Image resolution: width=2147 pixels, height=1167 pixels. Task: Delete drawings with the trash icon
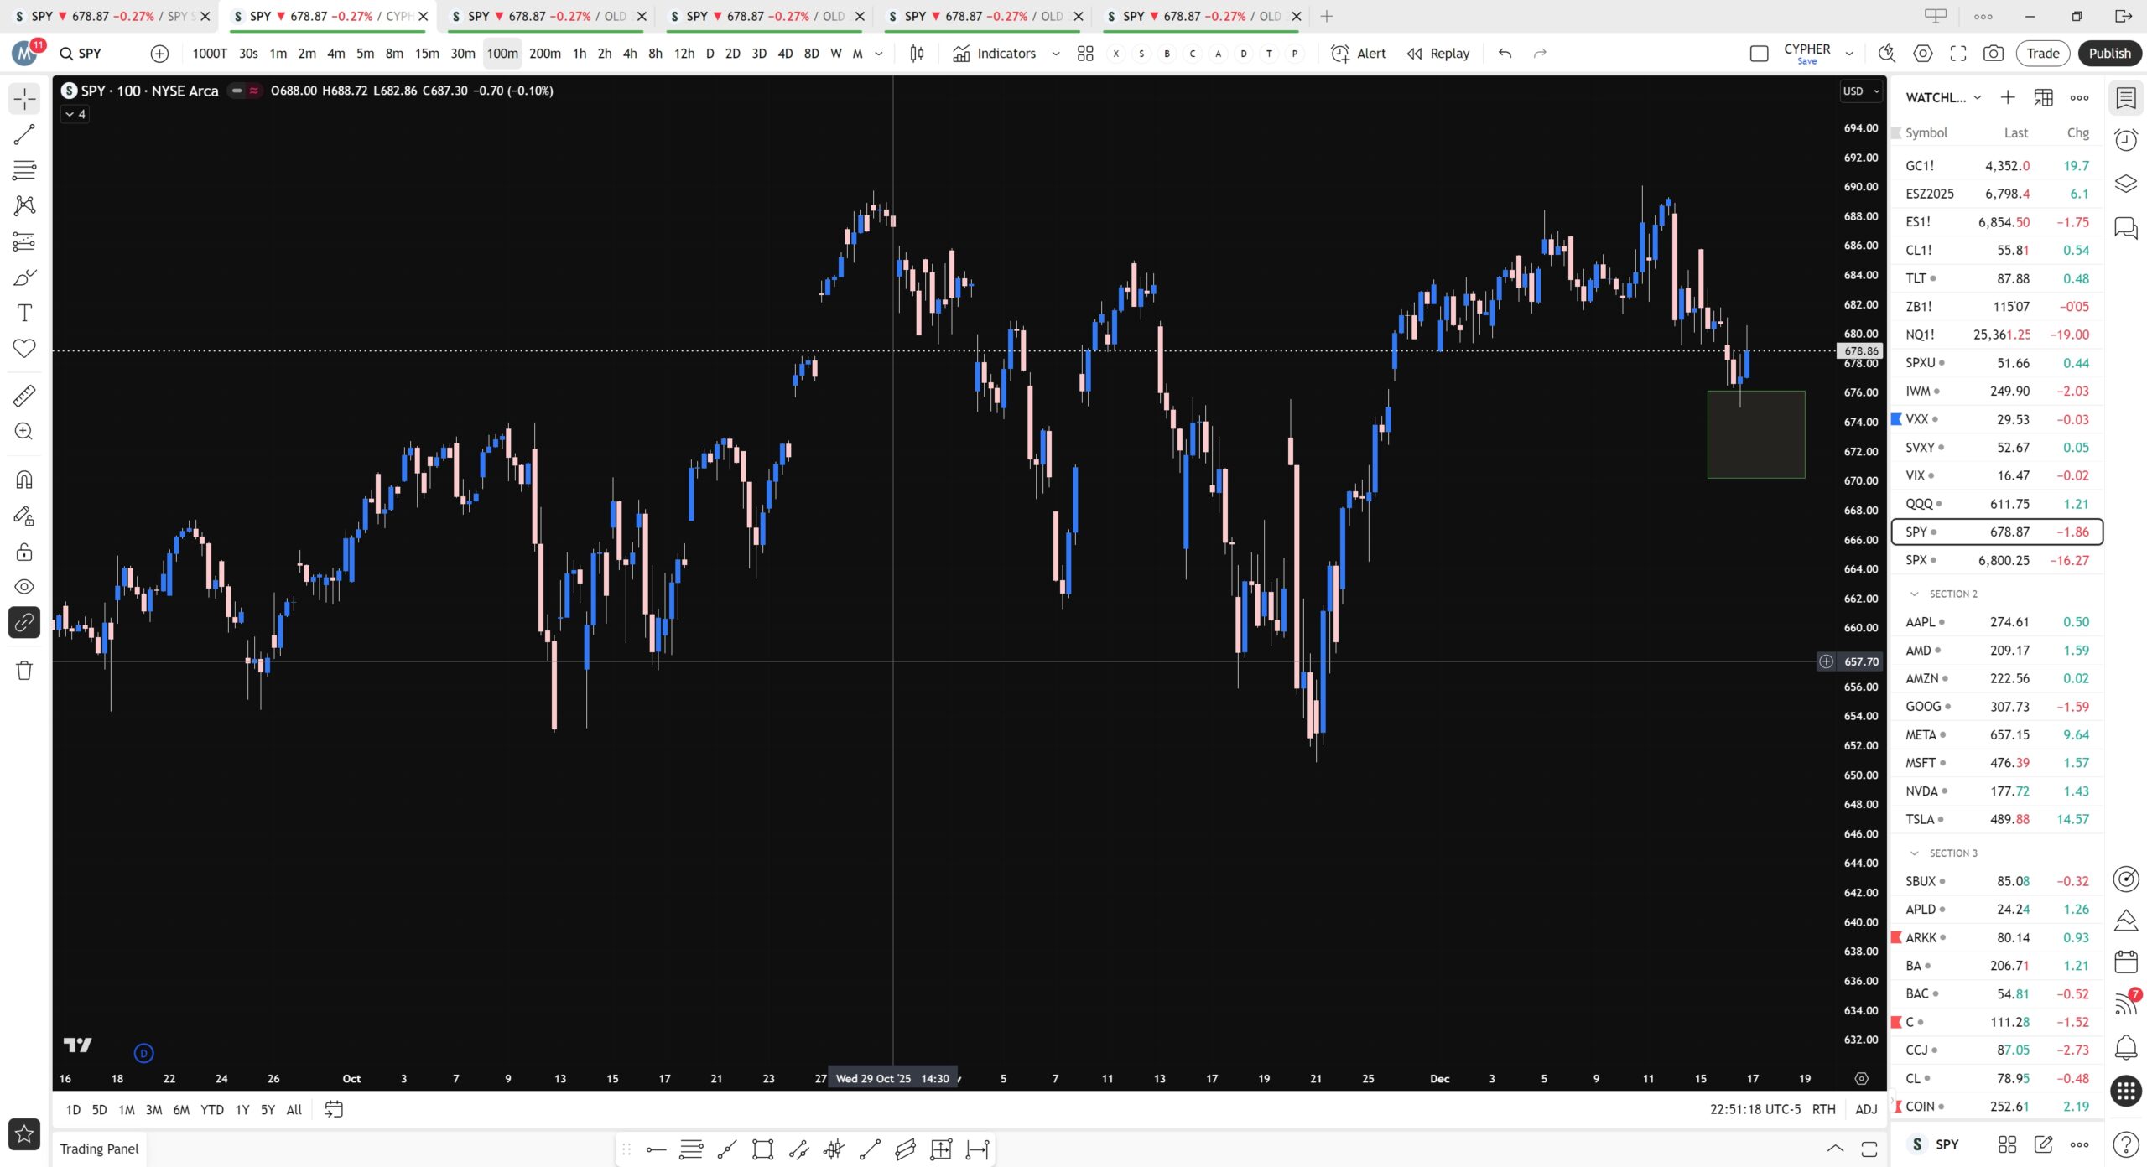24,671
